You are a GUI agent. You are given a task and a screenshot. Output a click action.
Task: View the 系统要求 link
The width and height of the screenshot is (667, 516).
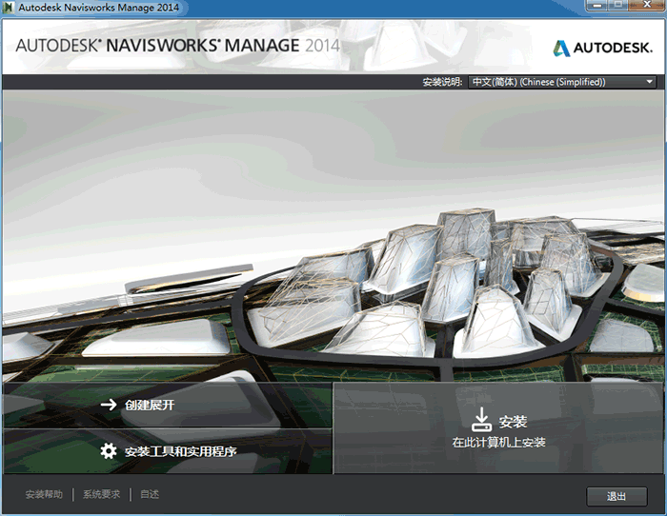pos(101,495)
